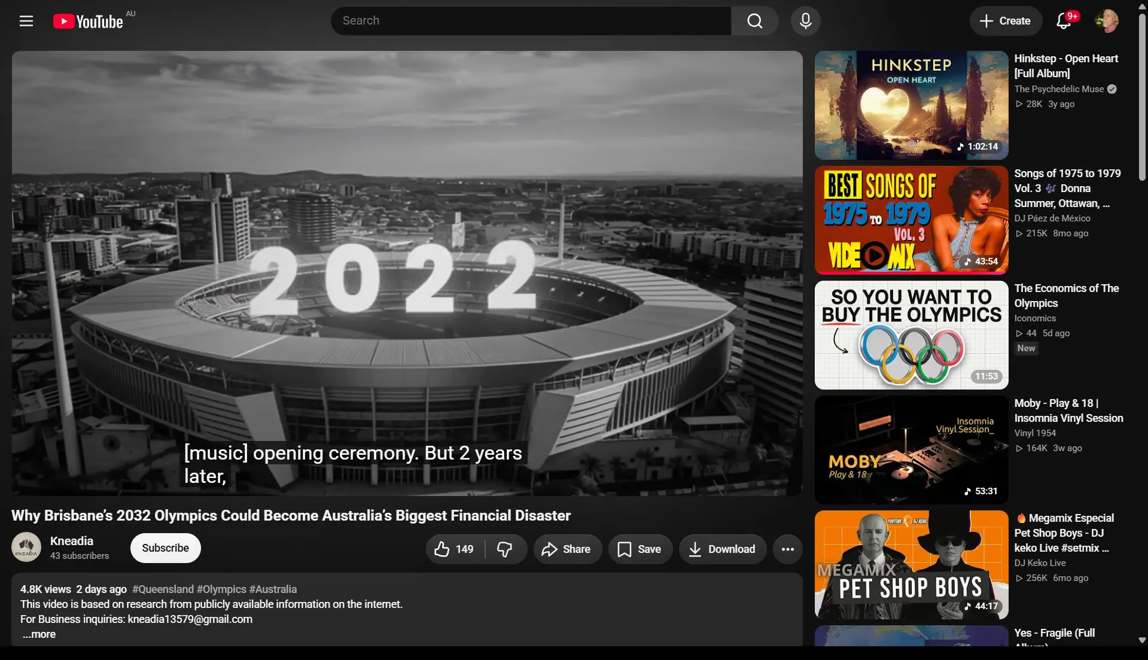Click the #Olympics hashtag
Viewport: 1148px width, 660px height.
coord(221,589)
